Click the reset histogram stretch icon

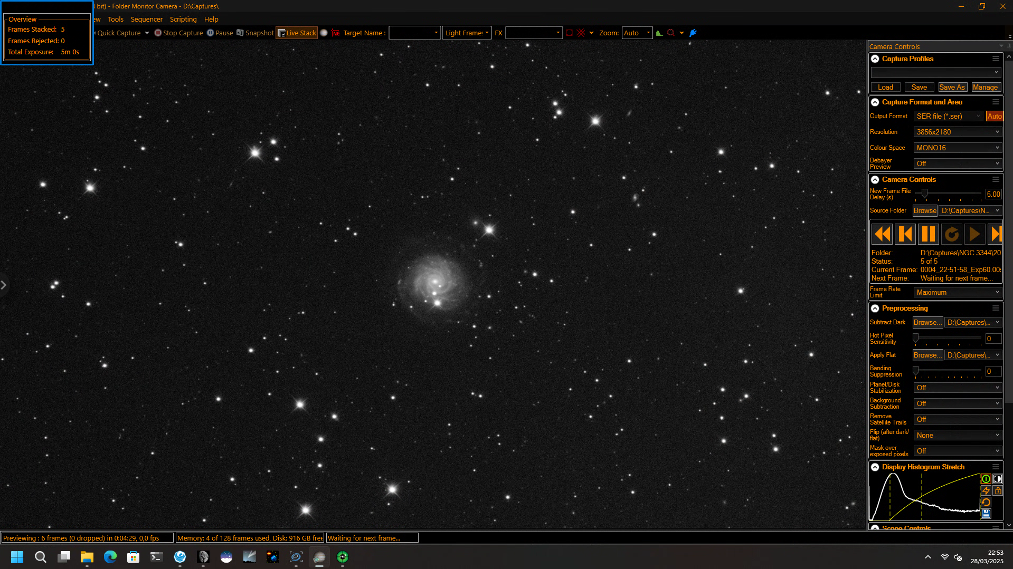pyautogui.click(x=986, y=502)
